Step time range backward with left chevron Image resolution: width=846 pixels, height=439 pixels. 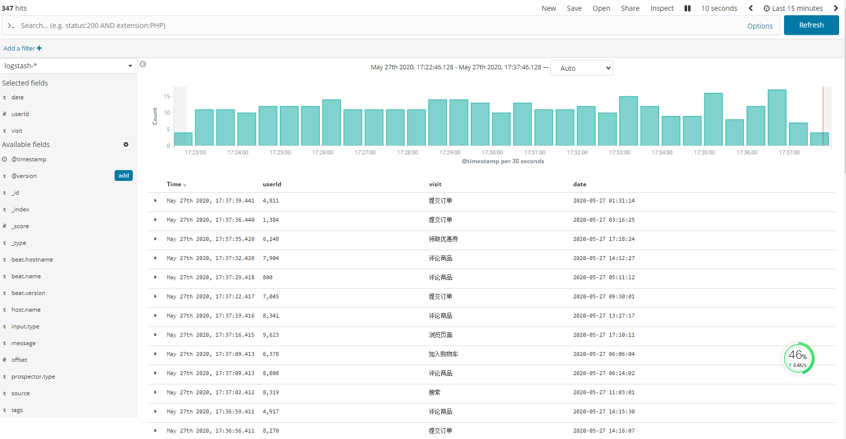pos(751,8)
